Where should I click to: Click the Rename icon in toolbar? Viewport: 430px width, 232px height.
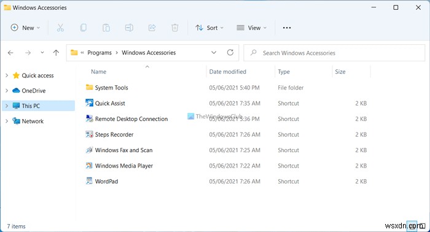point(129,28)
